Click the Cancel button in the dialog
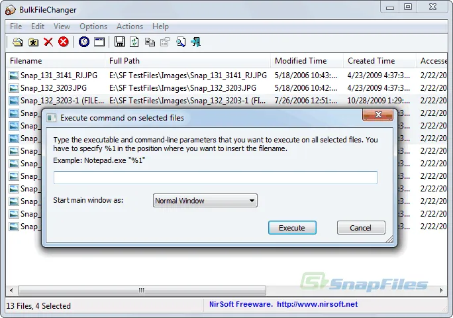The image size is (453, 318). pyautogui.click(x=361, y=228)
